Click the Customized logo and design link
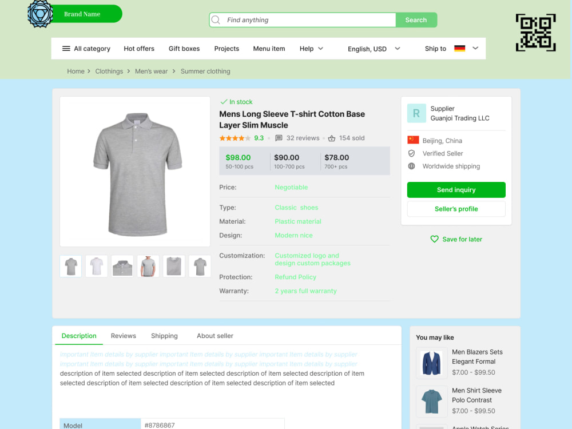Screen dimensions: 572x429 click(312, 259)
